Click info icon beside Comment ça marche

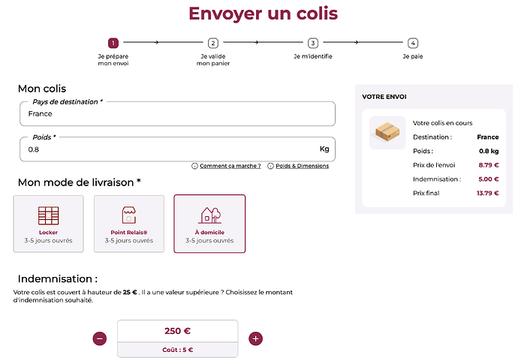click(195, 166)
